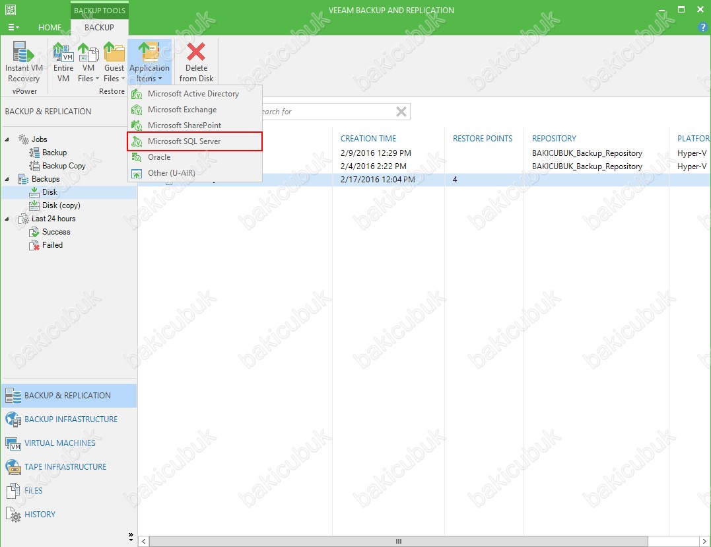Open HISTORY navigation view

pos(69,515)
